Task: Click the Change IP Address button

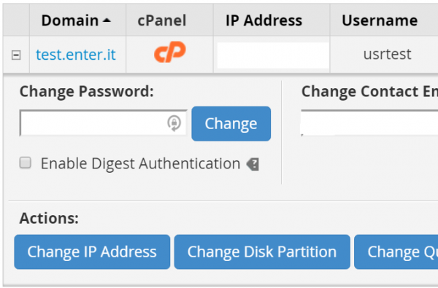Action: tap(92, 252)
